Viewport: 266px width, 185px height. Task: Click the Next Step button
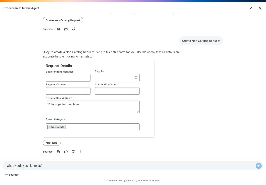(x=52, y=143)
